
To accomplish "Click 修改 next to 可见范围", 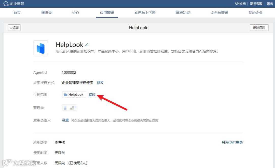I will pyautogui.click(x=92, y=94).
